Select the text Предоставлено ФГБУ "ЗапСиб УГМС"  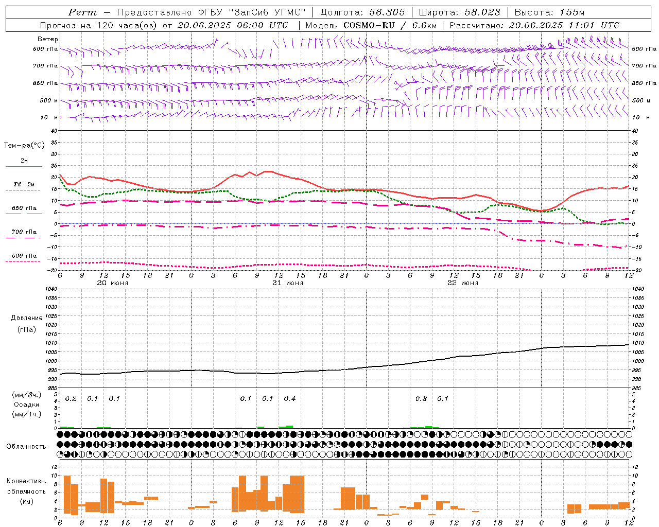212,12
